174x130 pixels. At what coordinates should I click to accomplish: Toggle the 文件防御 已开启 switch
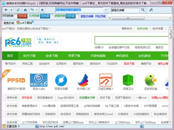(x=47, y=16)
